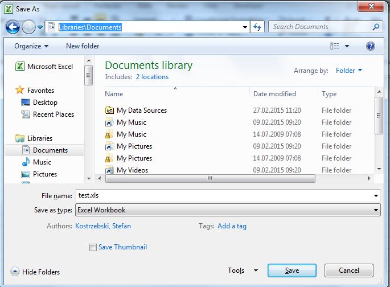Image resolution: width=390 pixels, height=287 pixels.
Task: Collapse the pane with Hide Folders
Action: 35,272
